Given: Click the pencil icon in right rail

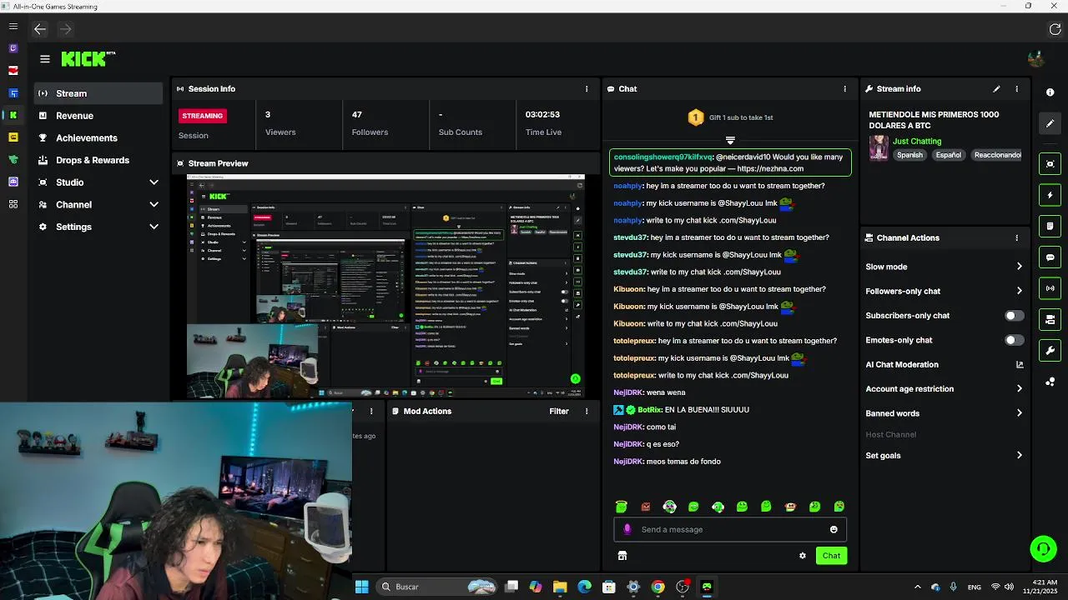Looking at the screenshot, I should tap(1050, 123).
